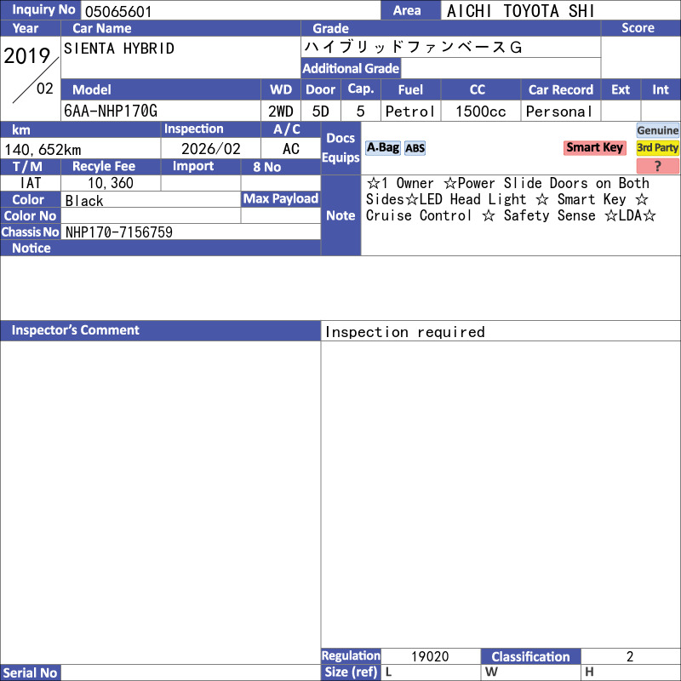Click the chassis number NHP170-7156759
The height and width of the screenshot is (681, 681).
point(119,232)
